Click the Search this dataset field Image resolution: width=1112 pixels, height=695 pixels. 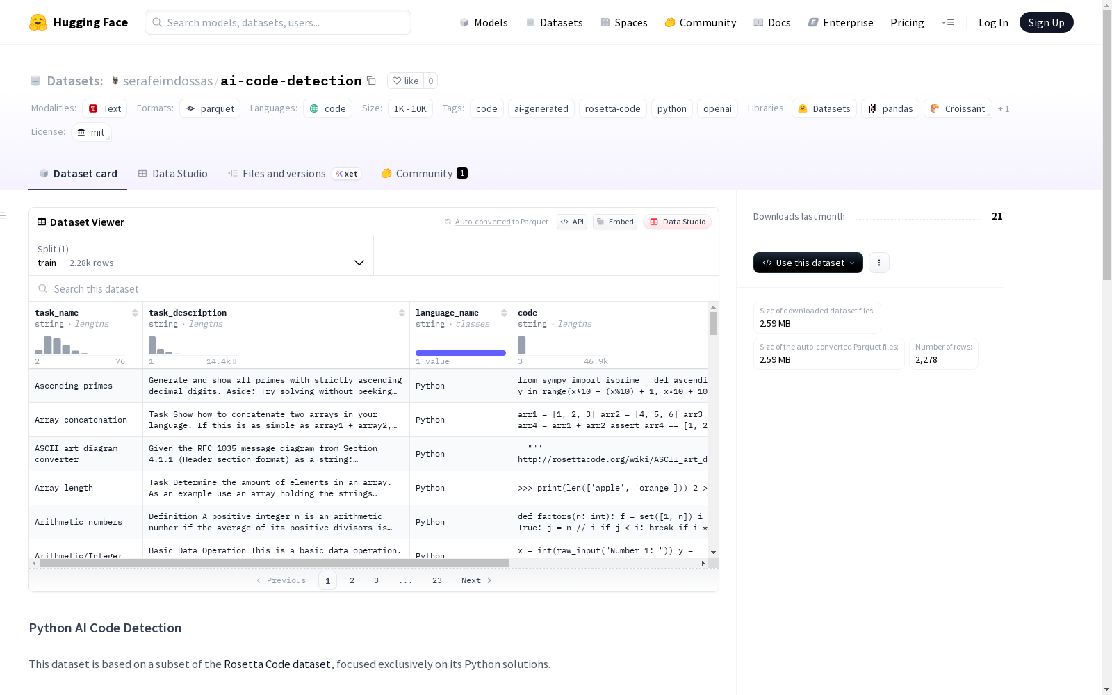(x=374, y=288)
